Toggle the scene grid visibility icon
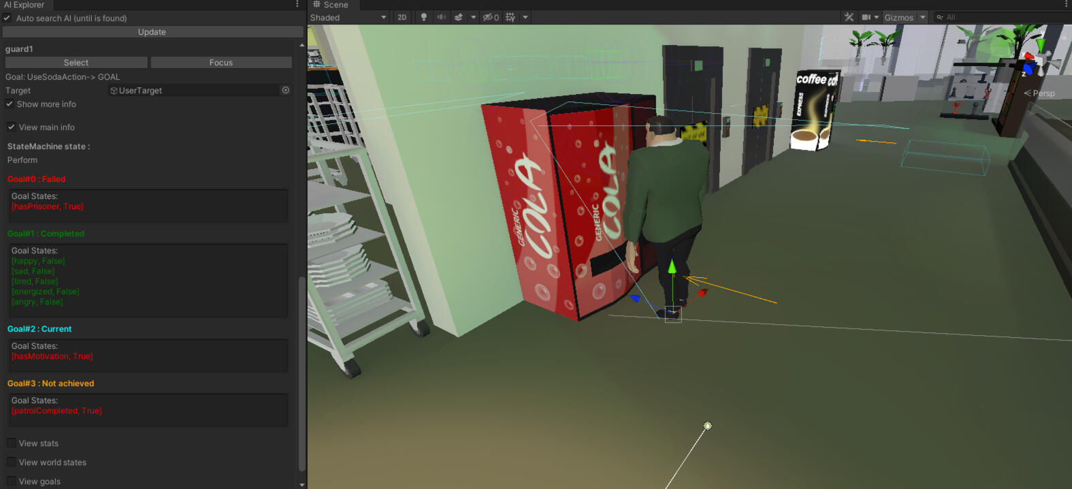The image size is (1072, 489). coord(510,18)
